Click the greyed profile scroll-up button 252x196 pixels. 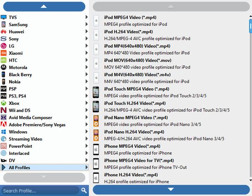point(171,7)
